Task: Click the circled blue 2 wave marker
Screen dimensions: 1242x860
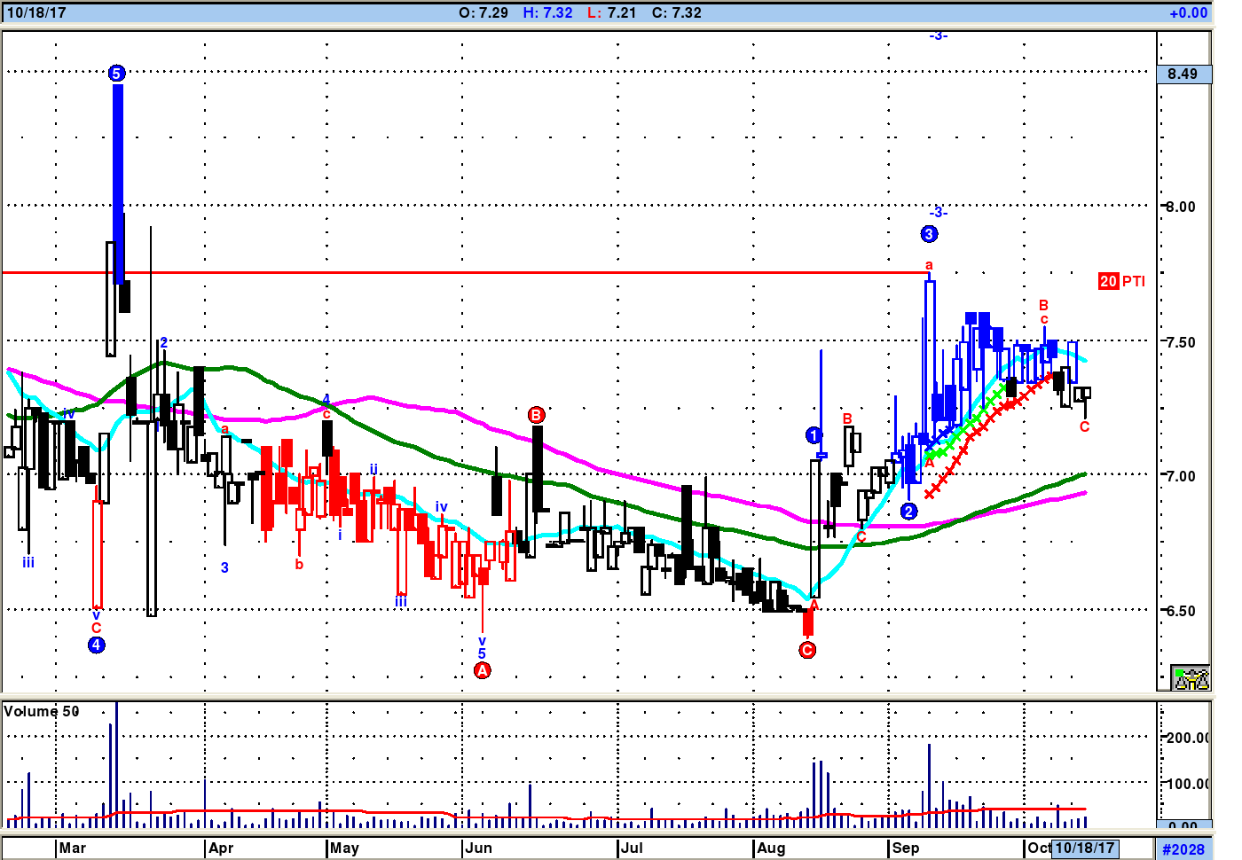Action: point(908,512)
